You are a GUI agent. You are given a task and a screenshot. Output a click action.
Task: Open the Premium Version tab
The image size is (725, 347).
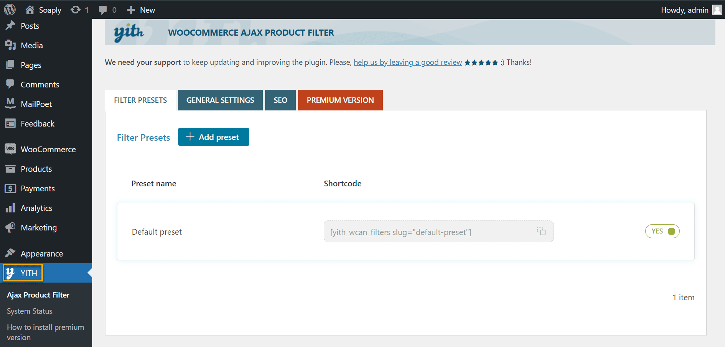(x=340, y=100)
